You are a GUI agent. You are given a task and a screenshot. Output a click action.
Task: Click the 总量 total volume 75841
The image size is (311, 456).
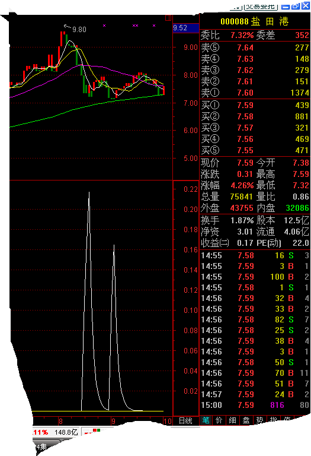[x=241, y=197]
